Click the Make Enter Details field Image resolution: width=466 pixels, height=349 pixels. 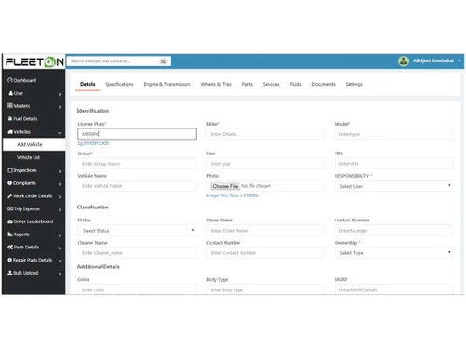(x=266, y=134)
